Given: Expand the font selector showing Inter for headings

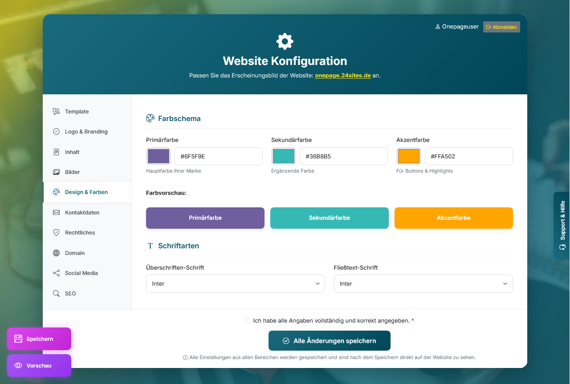Looking at the screenshot, I should pyautogui.click(x=235, y=283).
